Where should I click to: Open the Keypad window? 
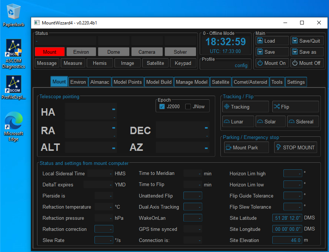(183, 63)
